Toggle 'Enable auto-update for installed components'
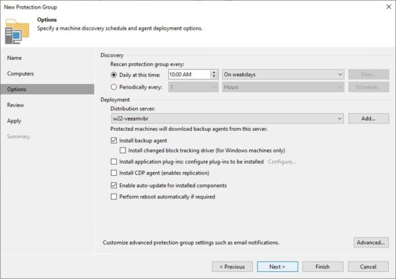Viewport: 396px width, 279px height. coord(114,185)
